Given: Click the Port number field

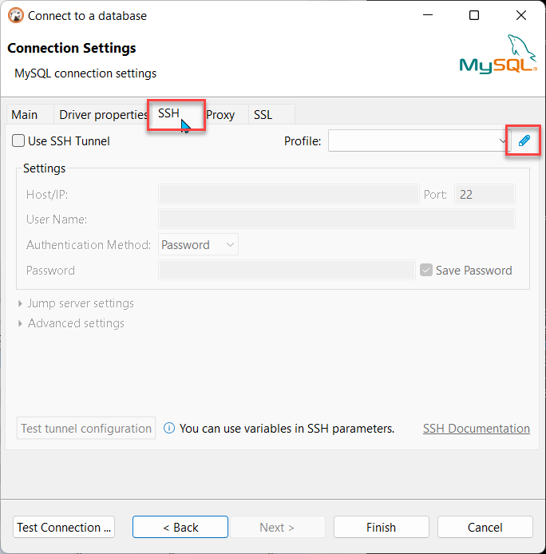Looking at the screenshot, I should (484, 194).
